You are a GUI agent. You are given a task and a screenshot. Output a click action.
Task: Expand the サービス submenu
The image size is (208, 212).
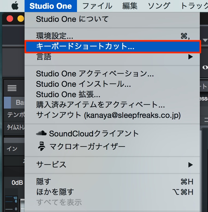click(x=112, y=165)
